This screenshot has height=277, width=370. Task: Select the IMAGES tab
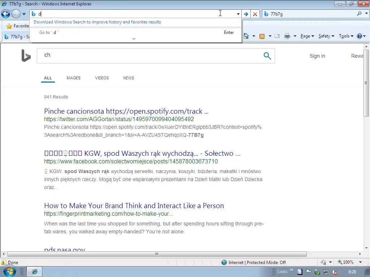(x=73, y=78)
